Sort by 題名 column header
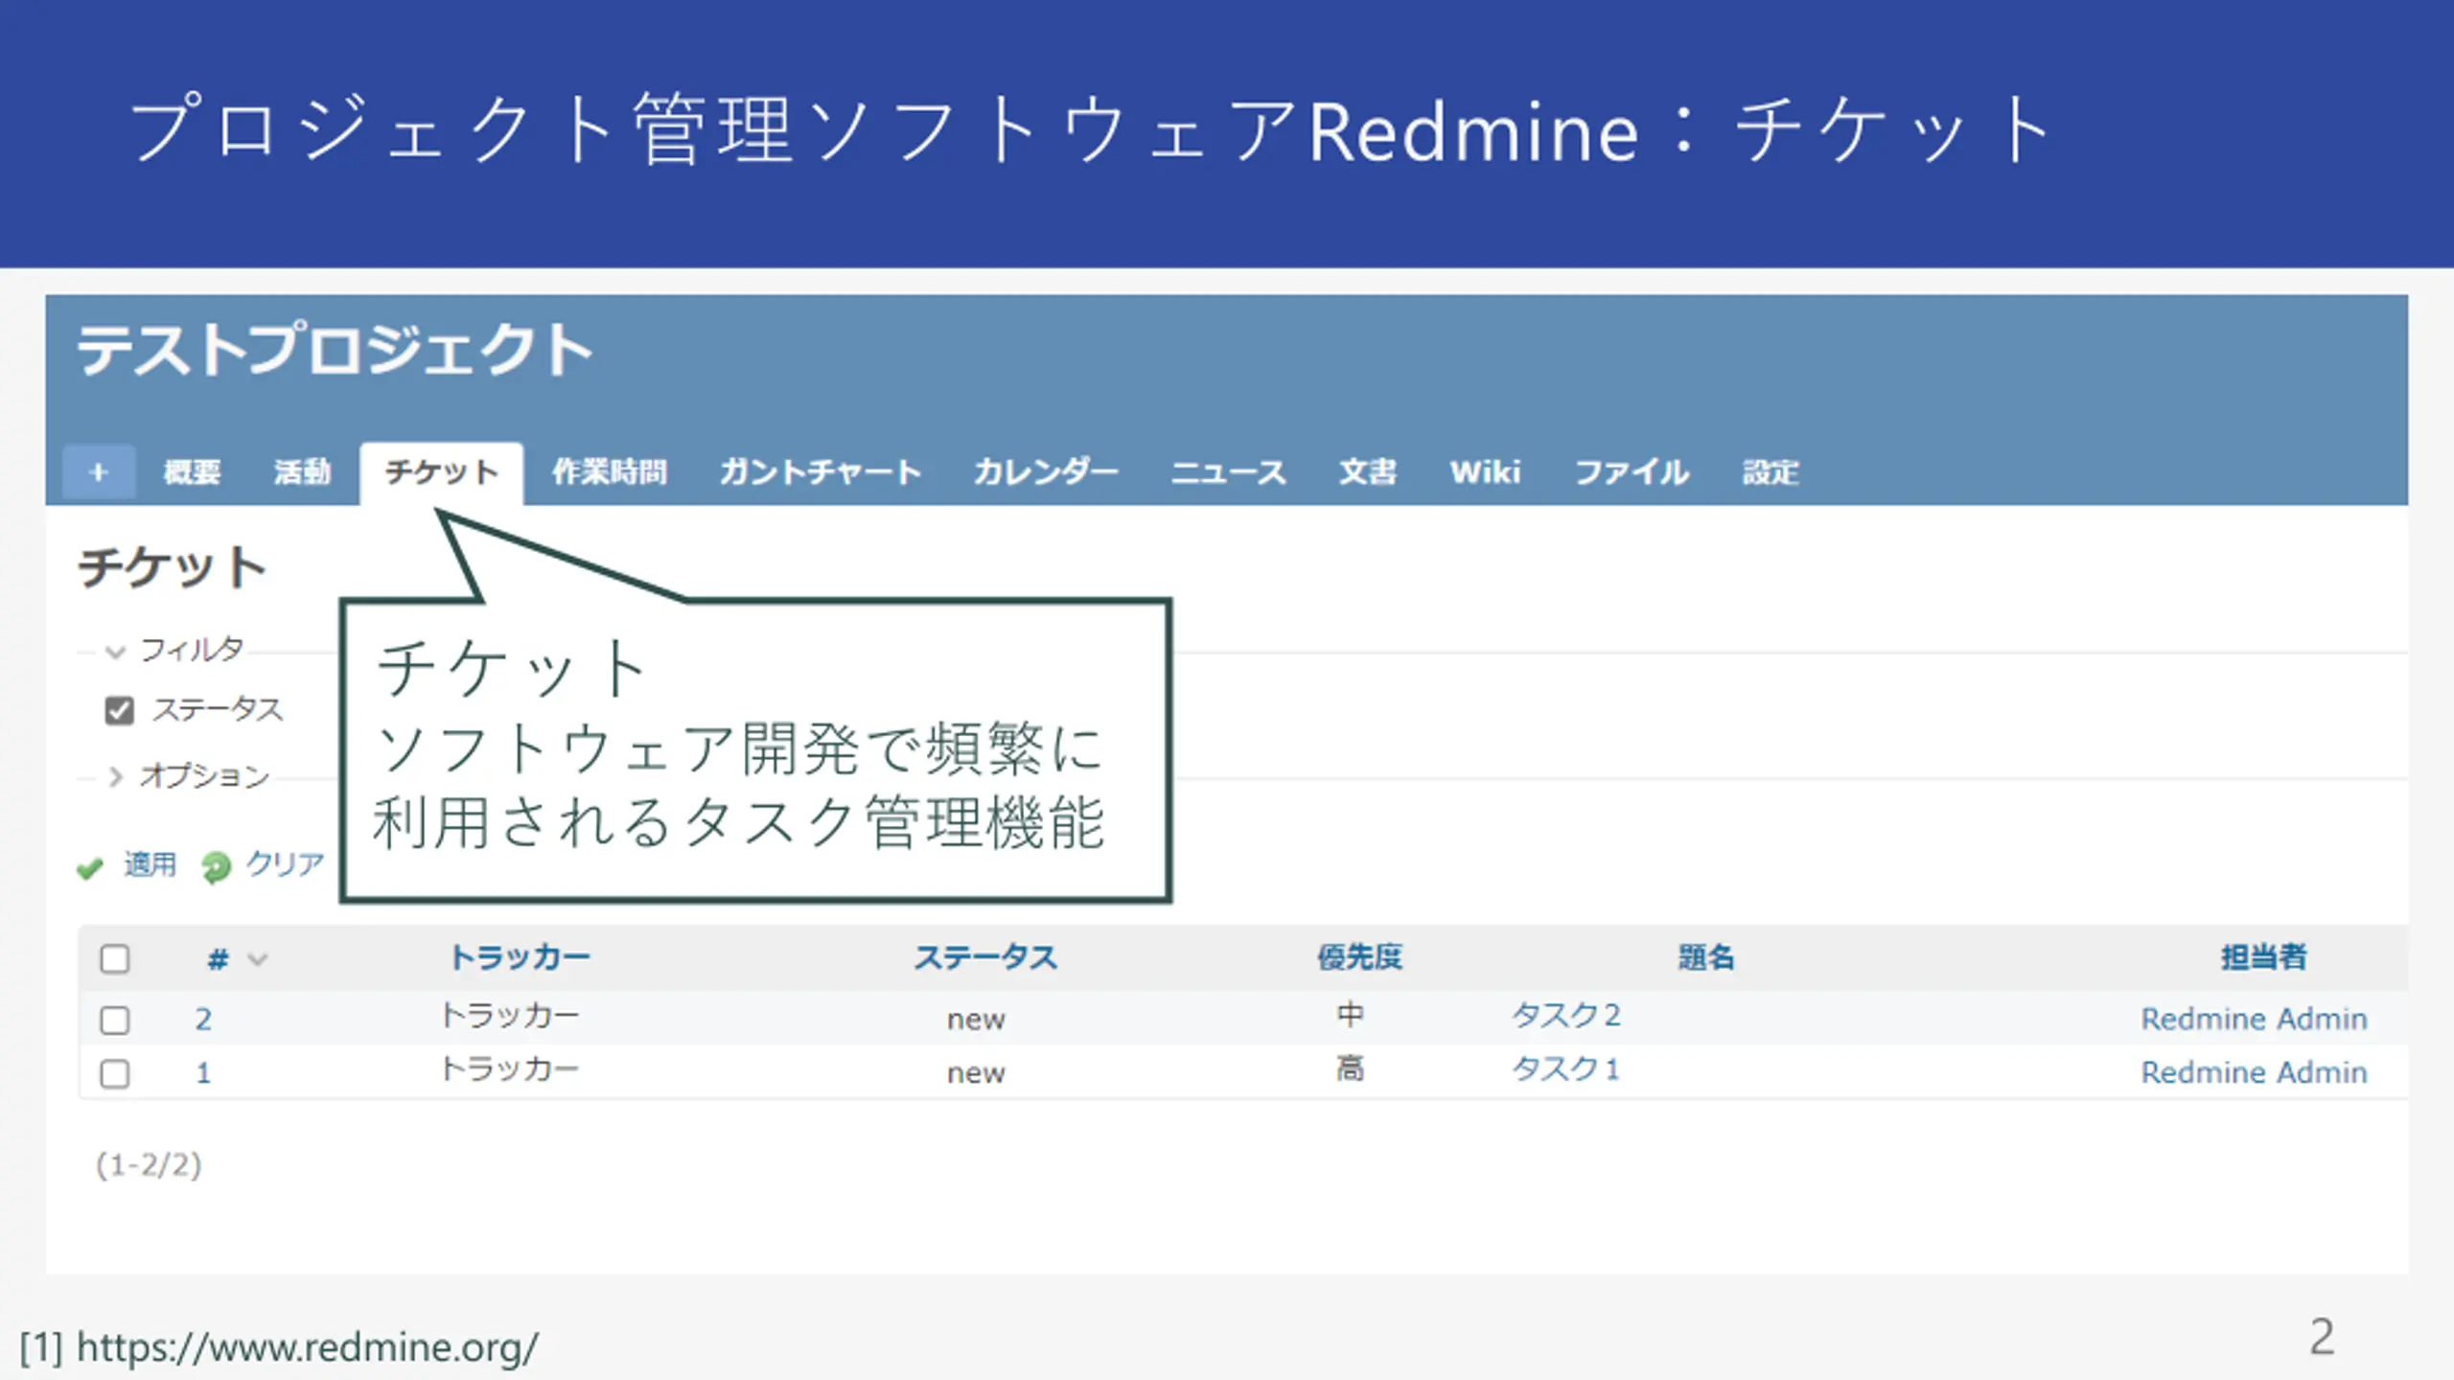 pos(1705,956)
